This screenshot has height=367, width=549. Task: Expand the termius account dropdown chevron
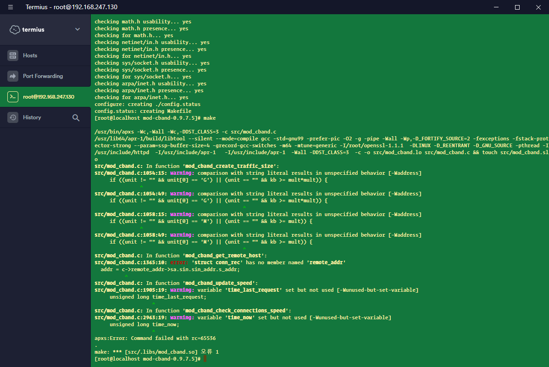(77, 29)
